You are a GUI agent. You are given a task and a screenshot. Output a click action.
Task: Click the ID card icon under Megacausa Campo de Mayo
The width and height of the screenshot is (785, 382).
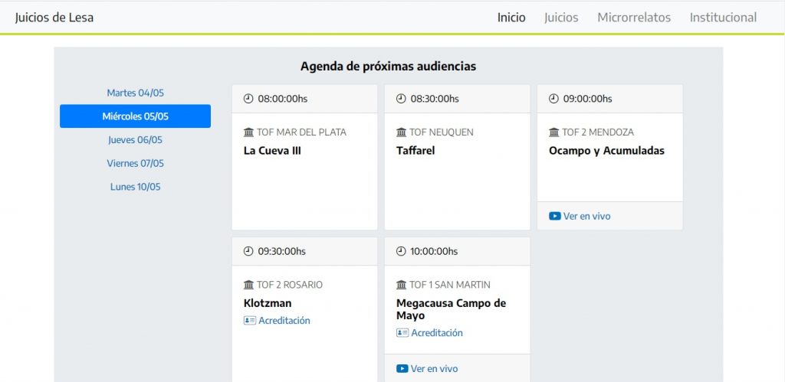point(402,333)
